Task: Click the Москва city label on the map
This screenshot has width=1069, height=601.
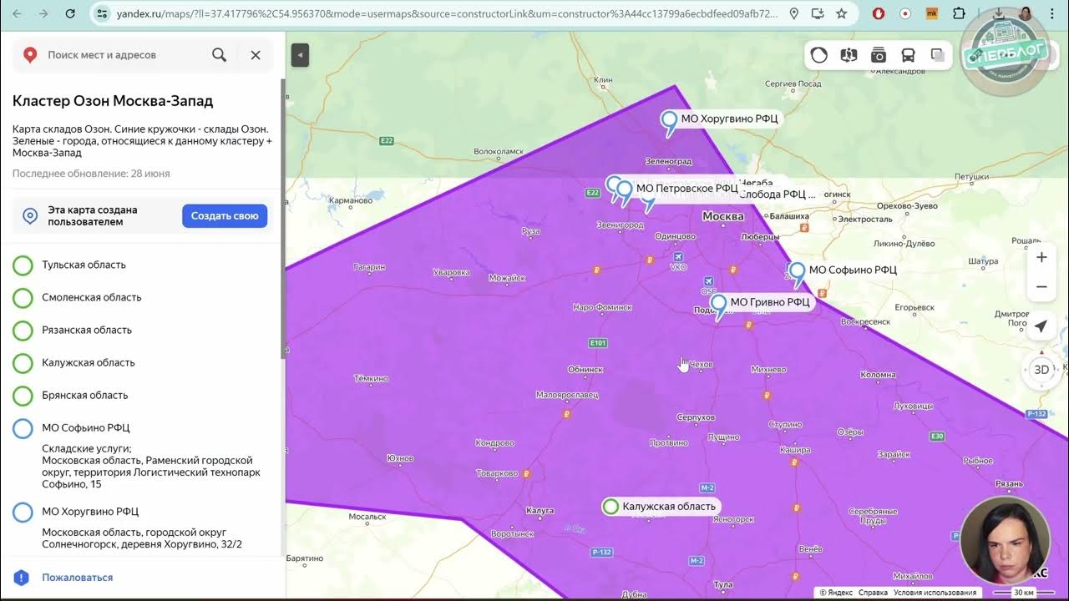Action: pos(723,216)
